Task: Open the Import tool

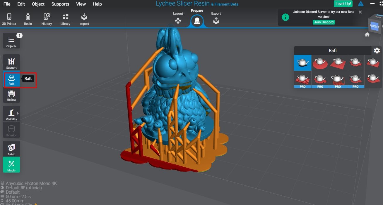Action: (84, 18)
